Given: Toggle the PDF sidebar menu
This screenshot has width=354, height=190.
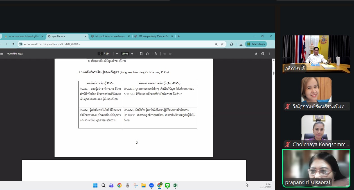Looking at the screenshot, I should point(2,54).
